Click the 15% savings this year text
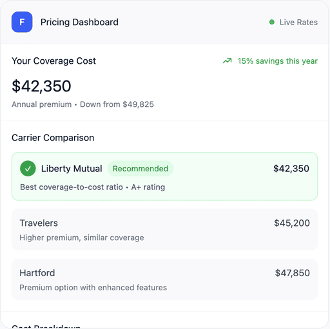330x329 pixels. 277,61
